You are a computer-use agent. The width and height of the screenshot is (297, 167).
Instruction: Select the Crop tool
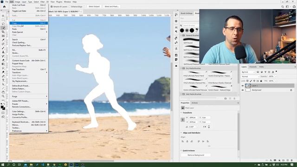click(x=3, y=32)
